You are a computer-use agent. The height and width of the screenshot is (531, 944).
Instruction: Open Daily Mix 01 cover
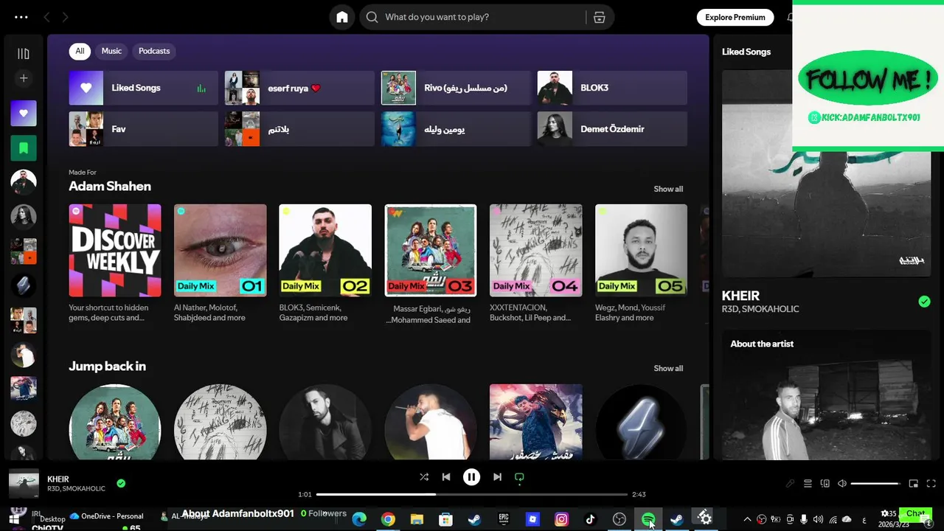tap(221, 251)
